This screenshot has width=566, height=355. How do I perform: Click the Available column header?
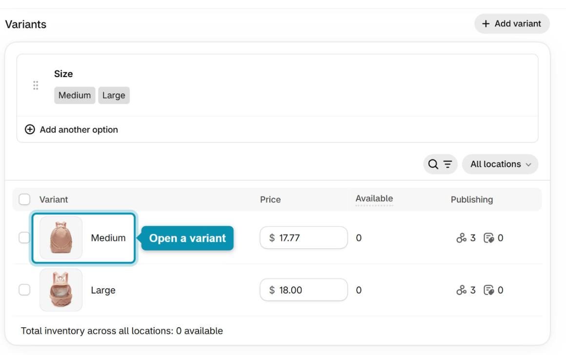pos(374,199)
